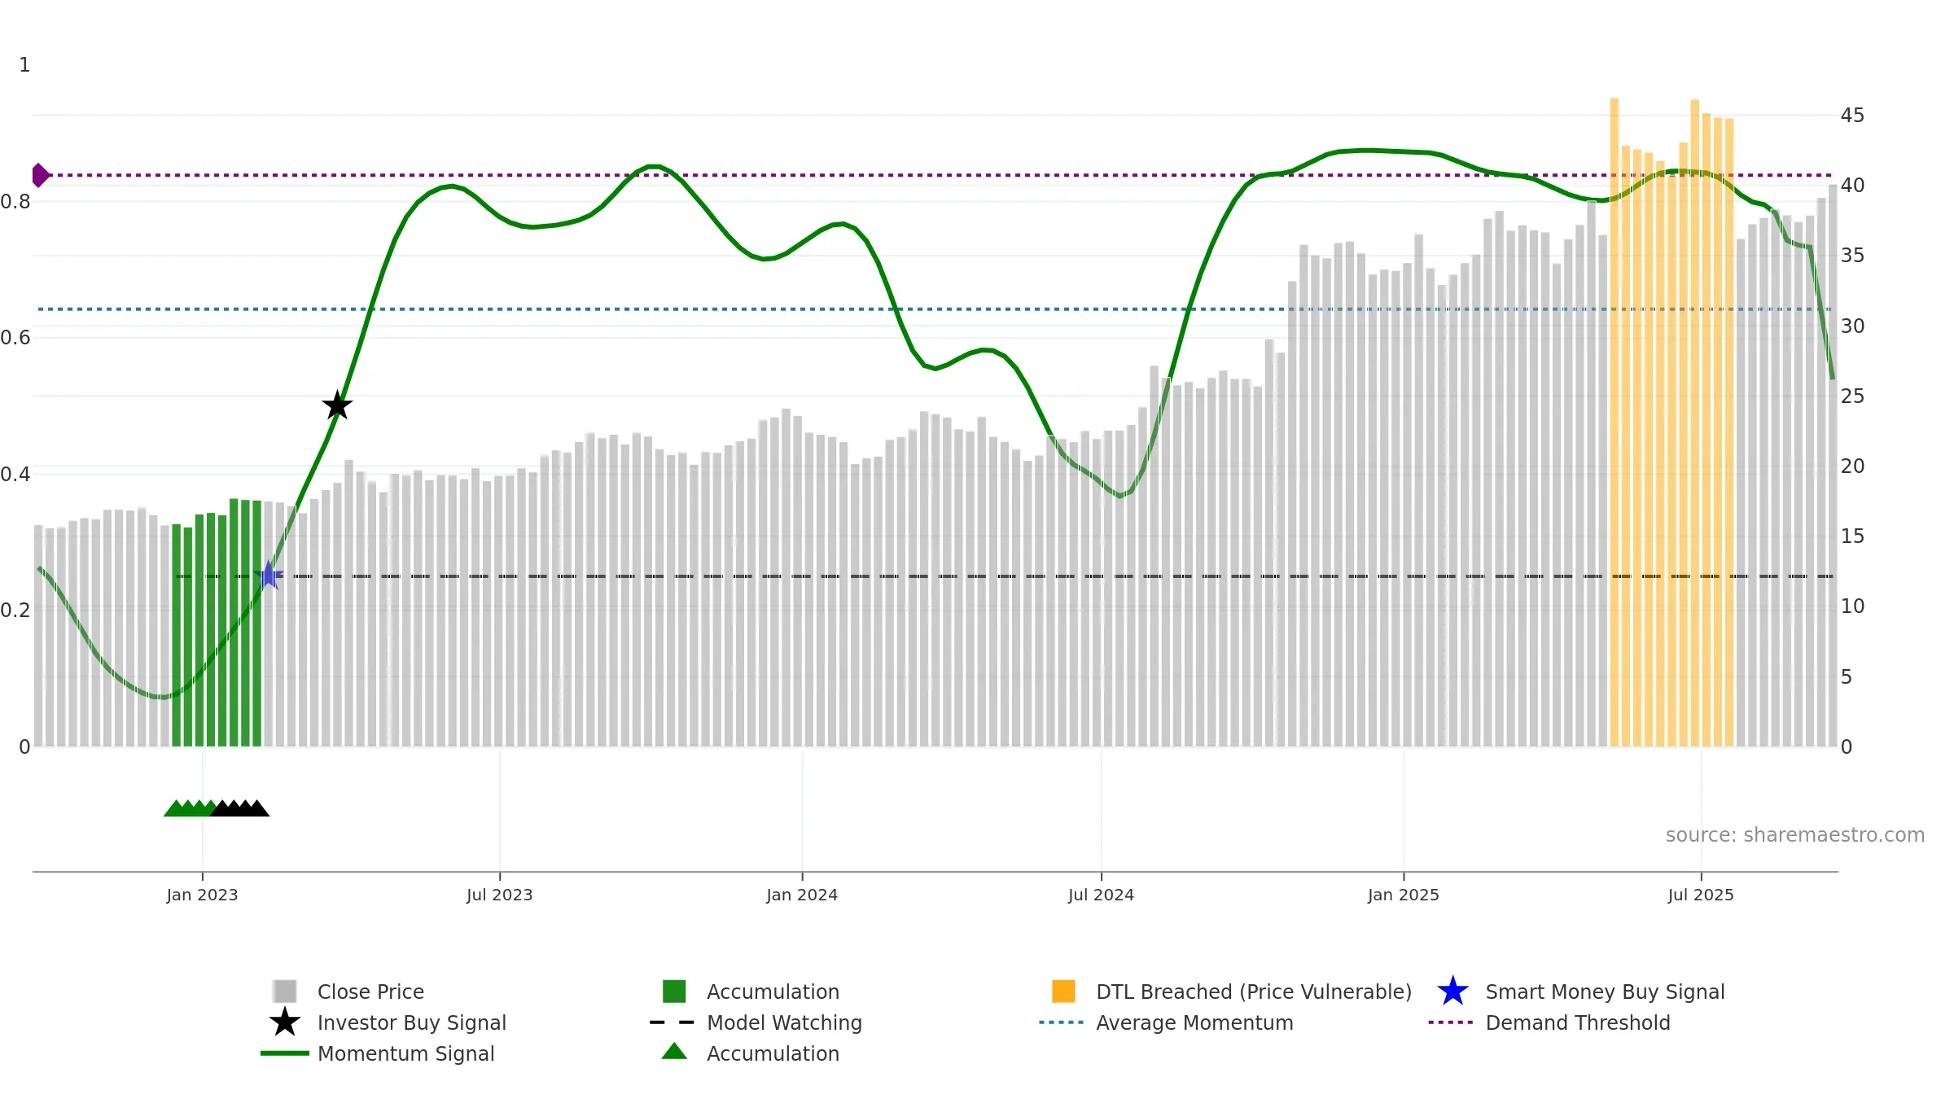
Task: Click the black triangles below the chart
Action: [240, 808]
